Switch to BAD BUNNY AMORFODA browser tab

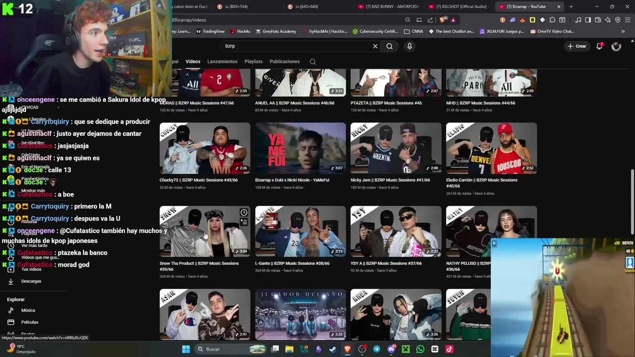click(389, 6)
